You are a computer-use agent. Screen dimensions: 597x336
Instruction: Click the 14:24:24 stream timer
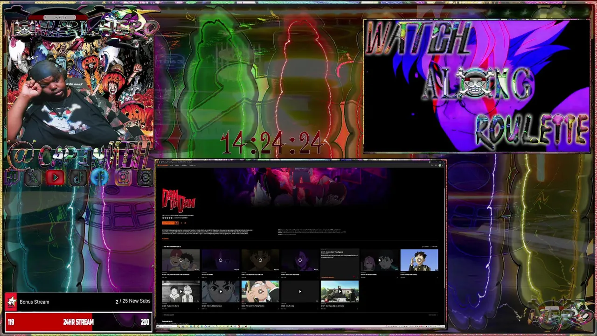coord(271,143)
